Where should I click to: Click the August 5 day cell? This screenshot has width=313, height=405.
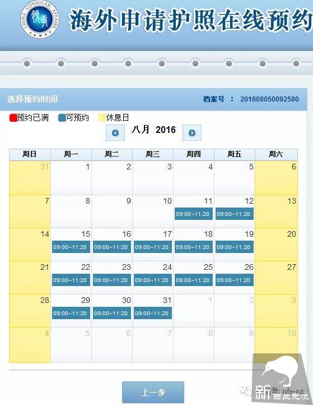tap(235, 178)
